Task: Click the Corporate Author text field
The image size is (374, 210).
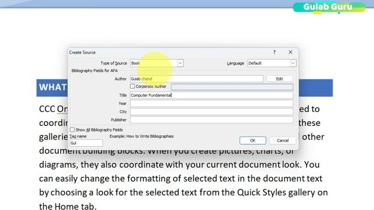Action: 232,87
